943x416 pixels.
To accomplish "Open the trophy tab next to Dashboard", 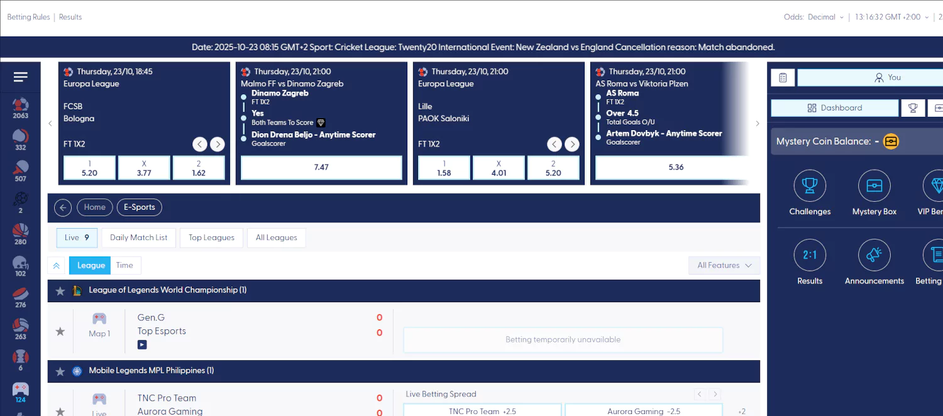I will 912,108.
